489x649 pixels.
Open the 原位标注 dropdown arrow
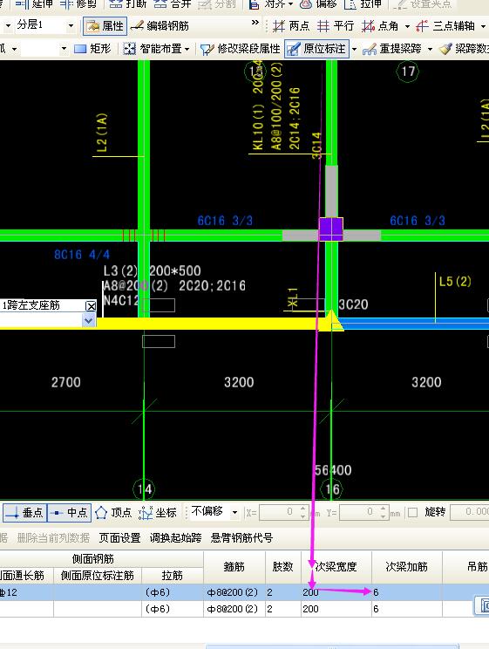click(354, 49)
